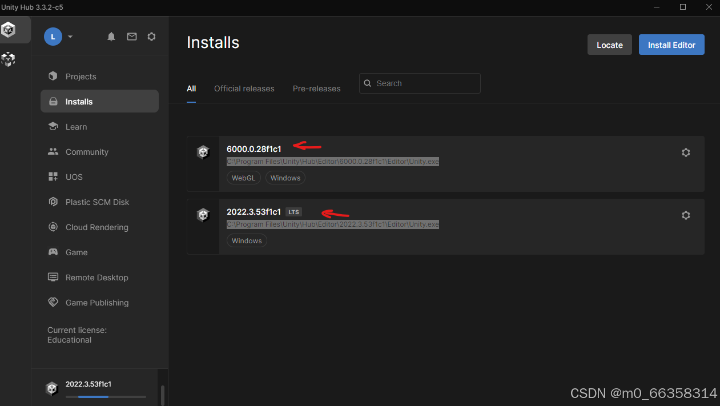Open the mail inbox icon
Image resolution: width=720 pixels, height=406 pixels.
click(x=132, y=37)
